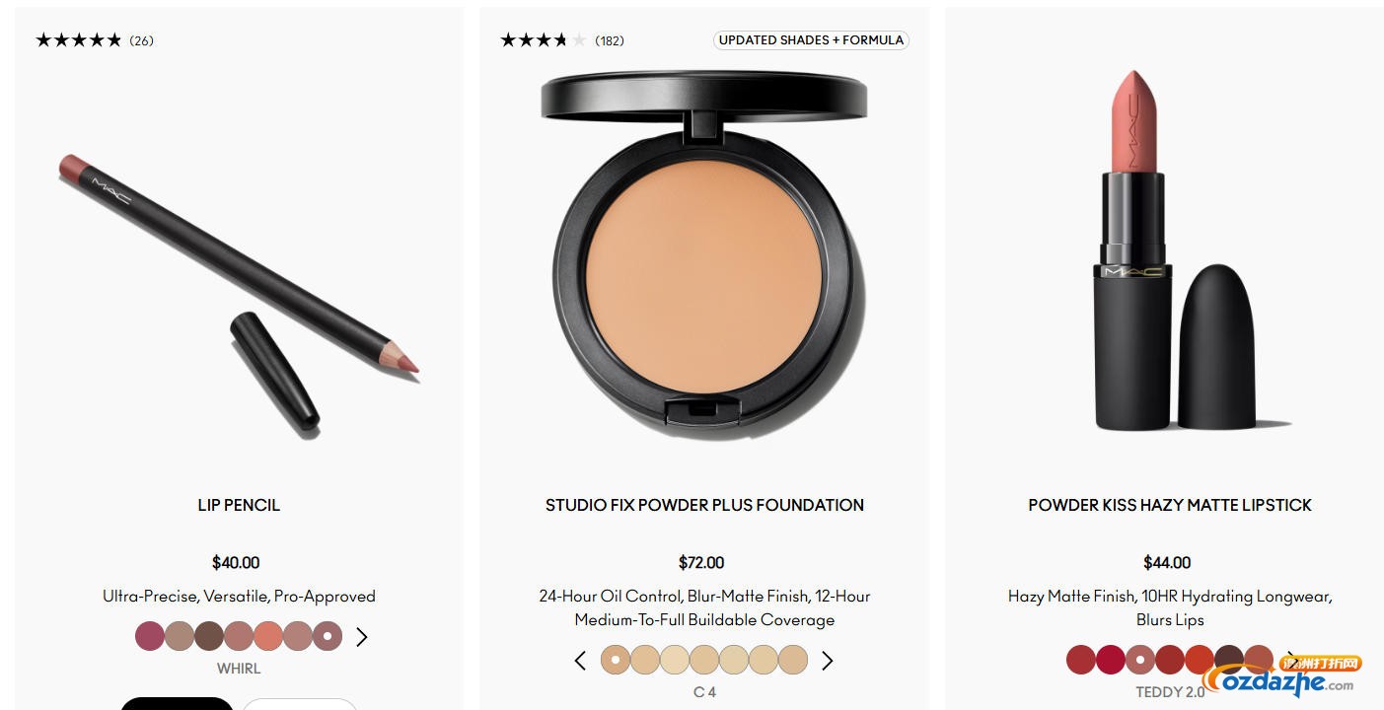The height and width of the screenshot is (710, 1384).
Task: Select the first deep red lipstick shade swatch
Action: (x=1081, y=660)
